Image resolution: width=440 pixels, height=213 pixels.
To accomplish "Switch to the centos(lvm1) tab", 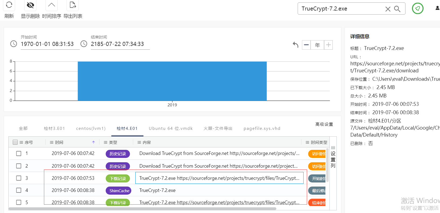I will pos(91,129).
